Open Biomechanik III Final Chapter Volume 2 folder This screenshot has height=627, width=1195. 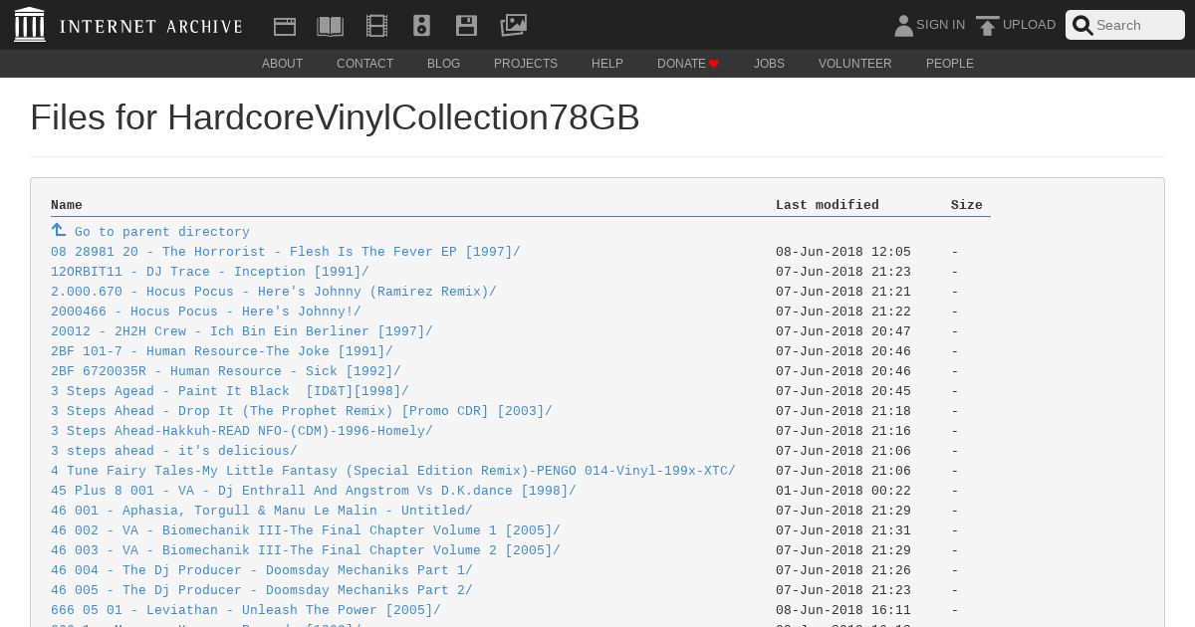(x=306, y=550)
